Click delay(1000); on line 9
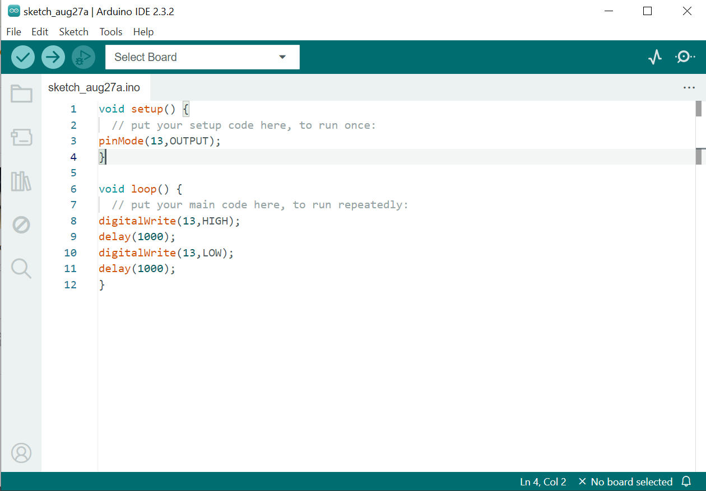This screenshot has height=491, width=706. pyautogui.click(x=137, y=237)
